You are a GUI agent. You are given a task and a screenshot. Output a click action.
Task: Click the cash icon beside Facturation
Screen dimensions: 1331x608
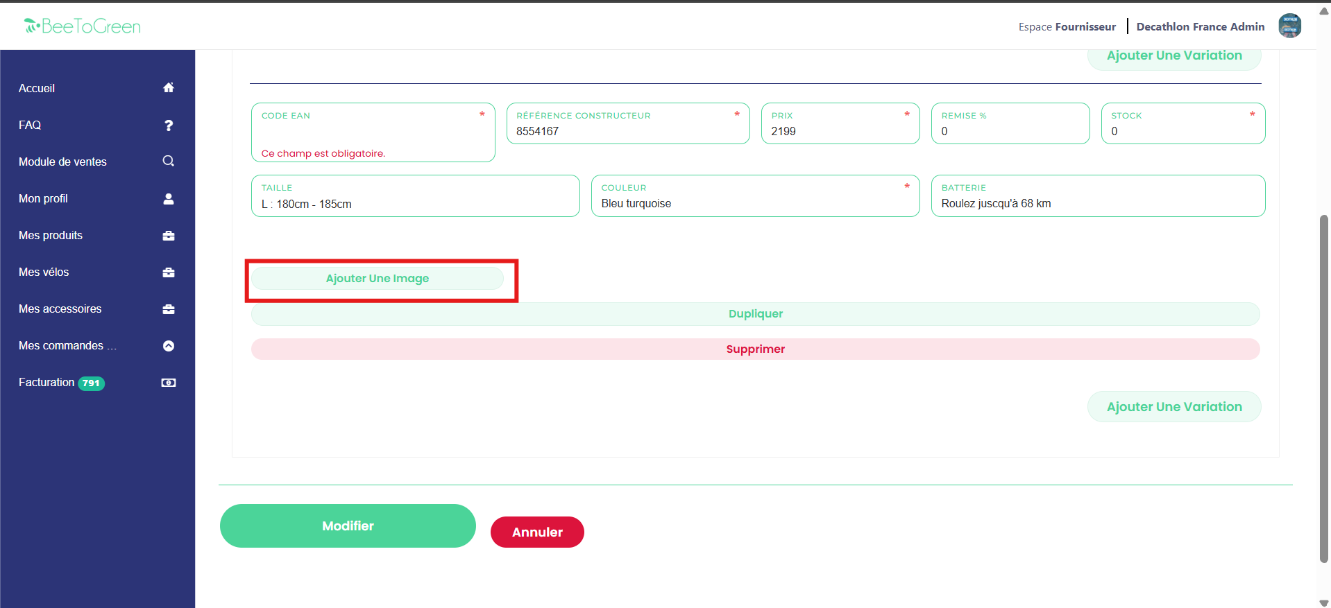tap(168, 383)
